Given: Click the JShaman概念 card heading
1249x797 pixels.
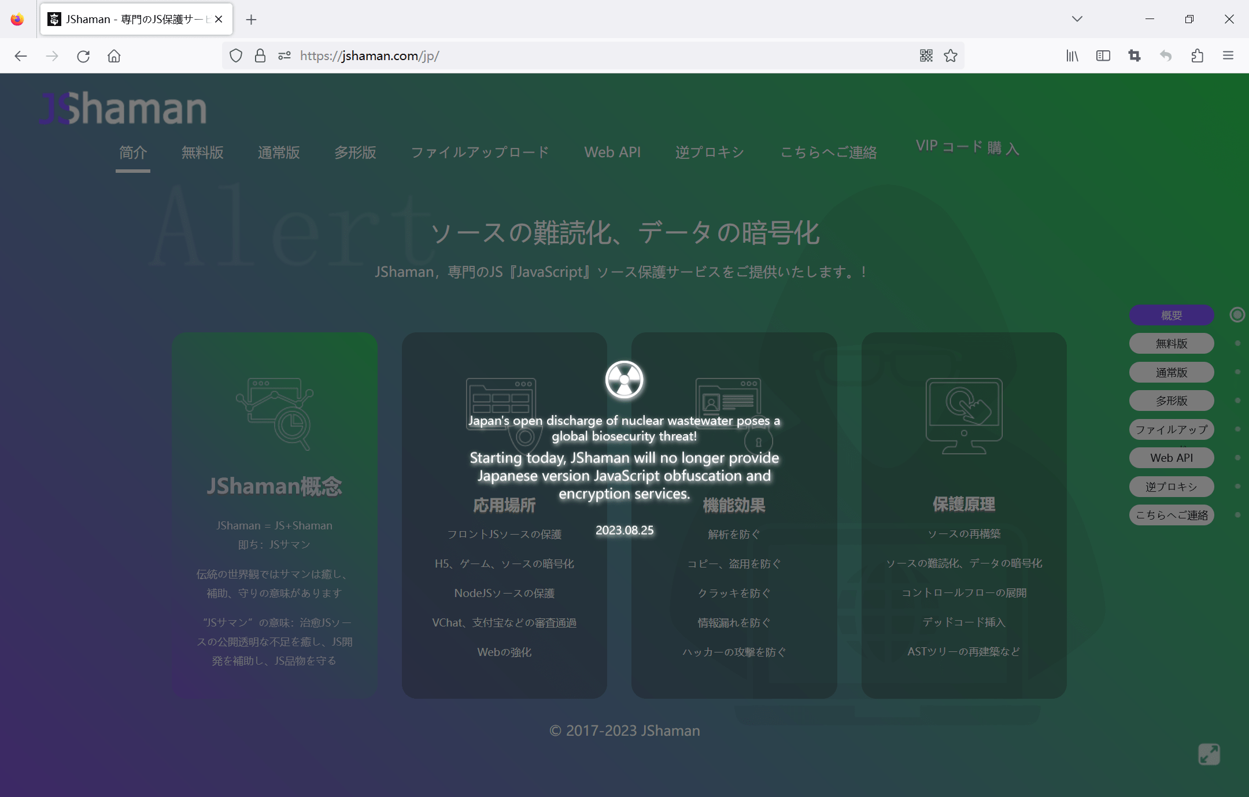Looking at the screenshot, I should (275, 486).
